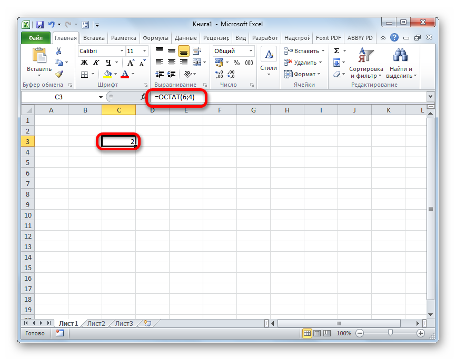Open the Fill down-arrow tool
The image size is (456, 360).
[x=337, y=63]
